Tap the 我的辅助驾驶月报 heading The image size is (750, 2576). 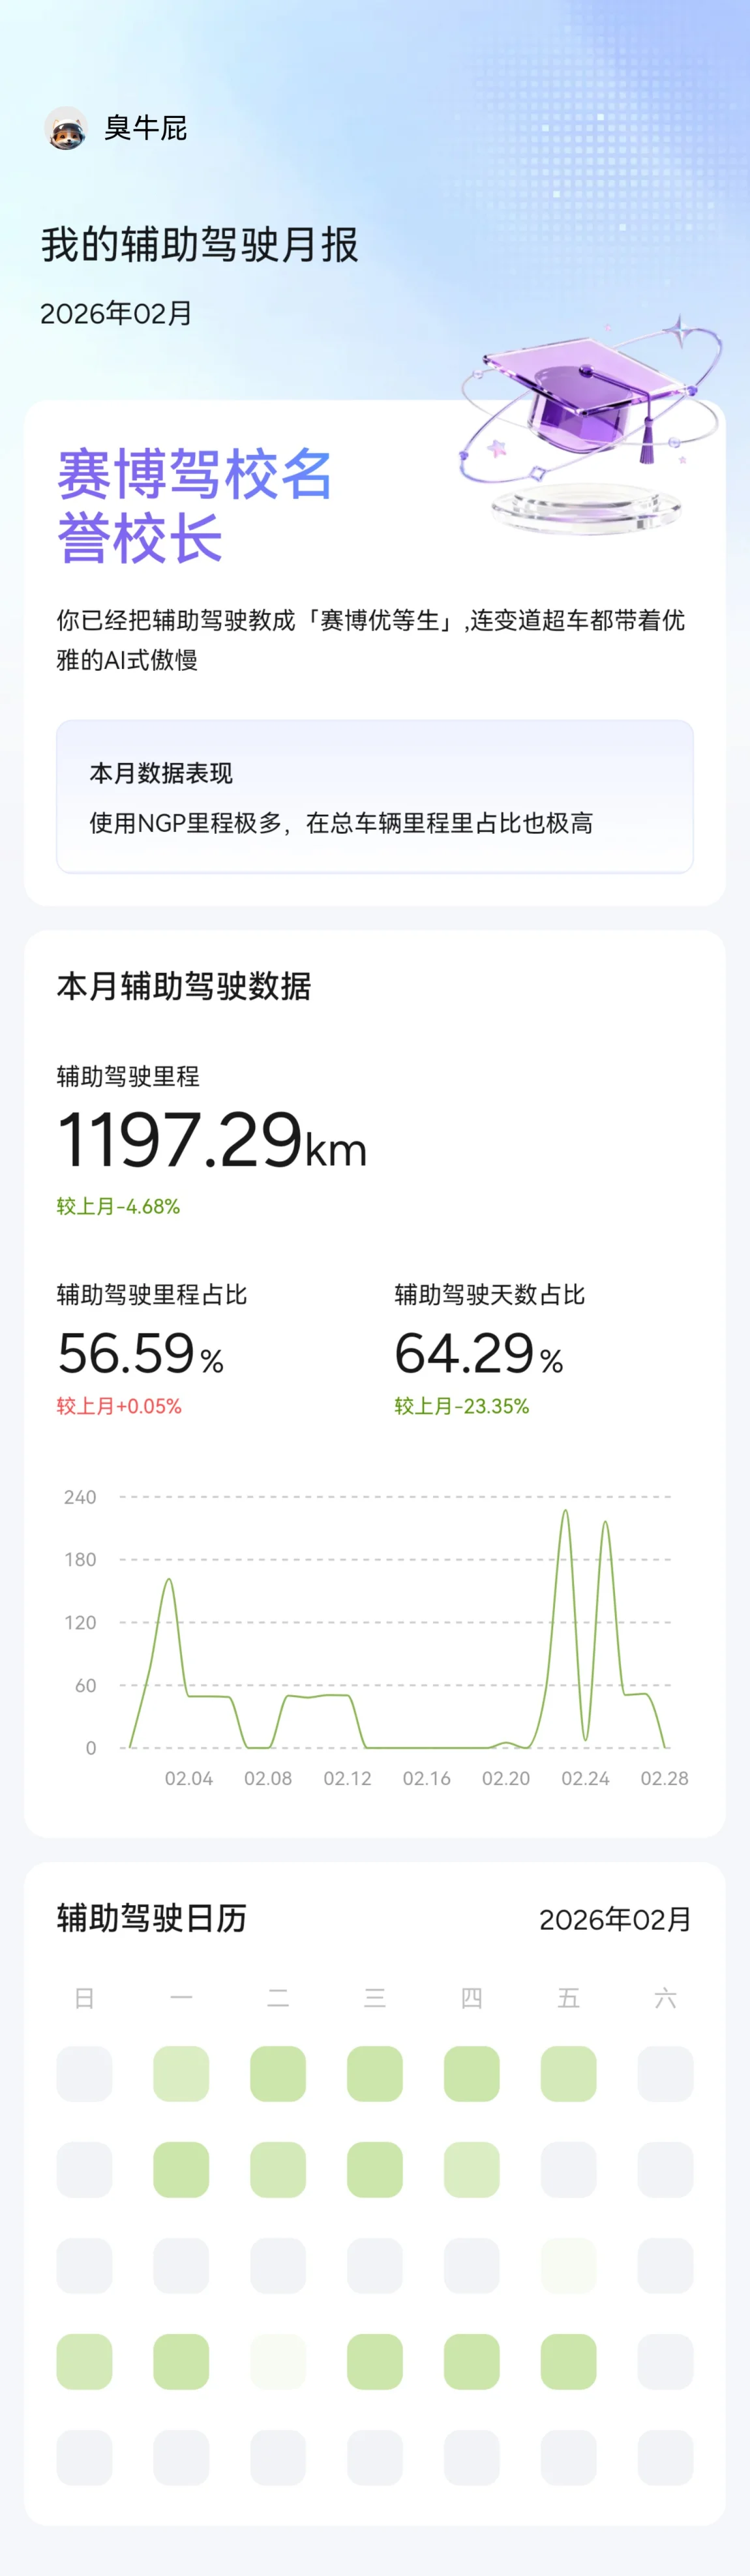coord(199,245)
